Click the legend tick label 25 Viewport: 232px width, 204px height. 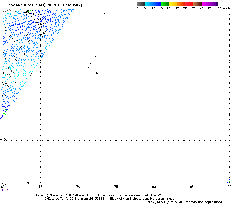pos(177,8)
